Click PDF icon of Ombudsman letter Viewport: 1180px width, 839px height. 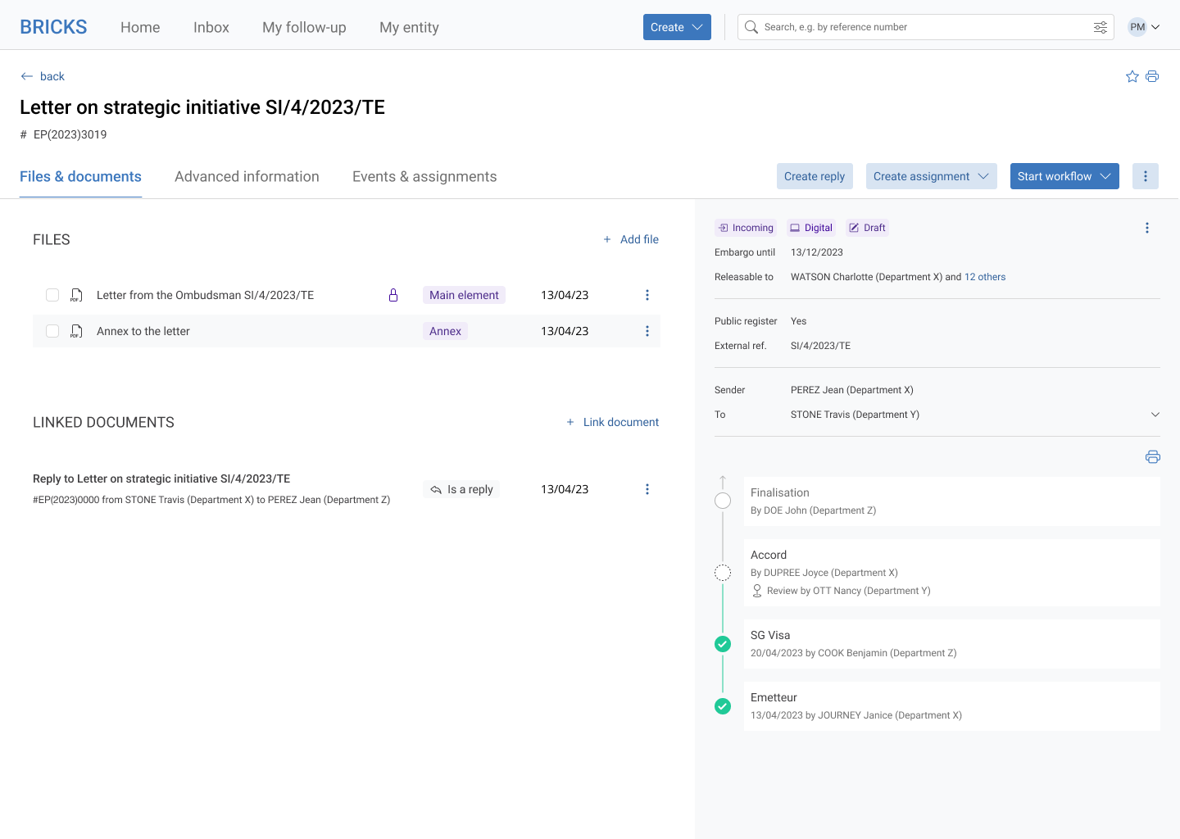tap(76, 295)
